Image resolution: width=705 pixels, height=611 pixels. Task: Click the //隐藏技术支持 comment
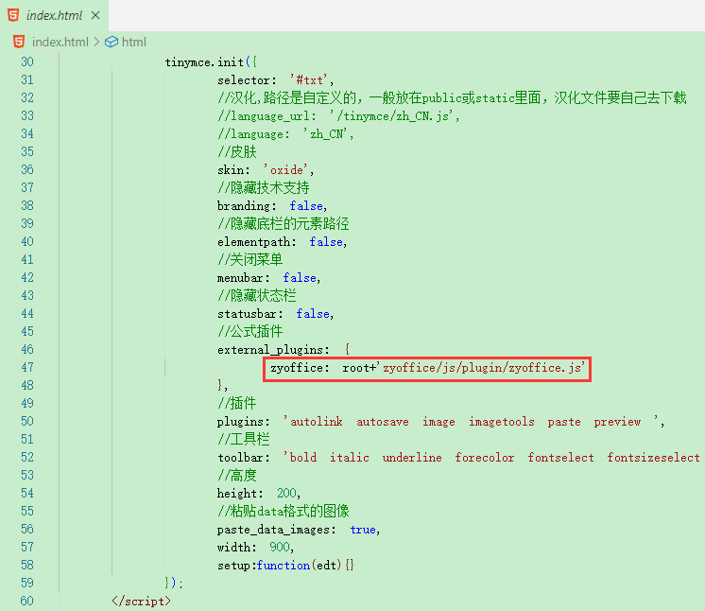click(264, 187)
